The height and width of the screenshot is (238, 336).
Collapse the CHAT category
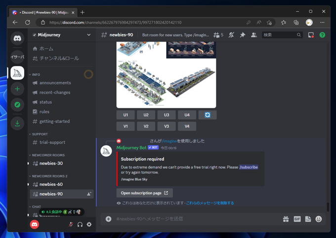(35, 207)
